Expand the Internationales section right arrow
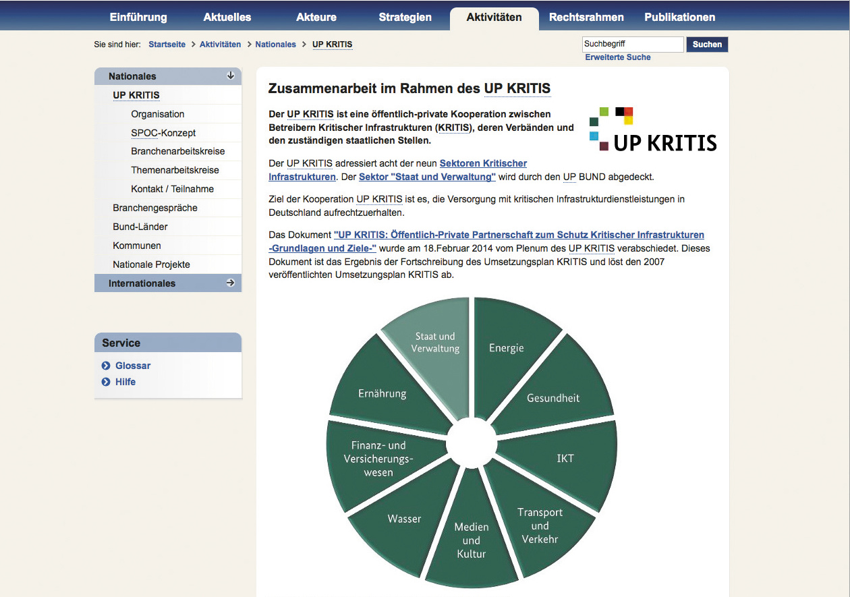850x597 pixels. coord(231,283)
